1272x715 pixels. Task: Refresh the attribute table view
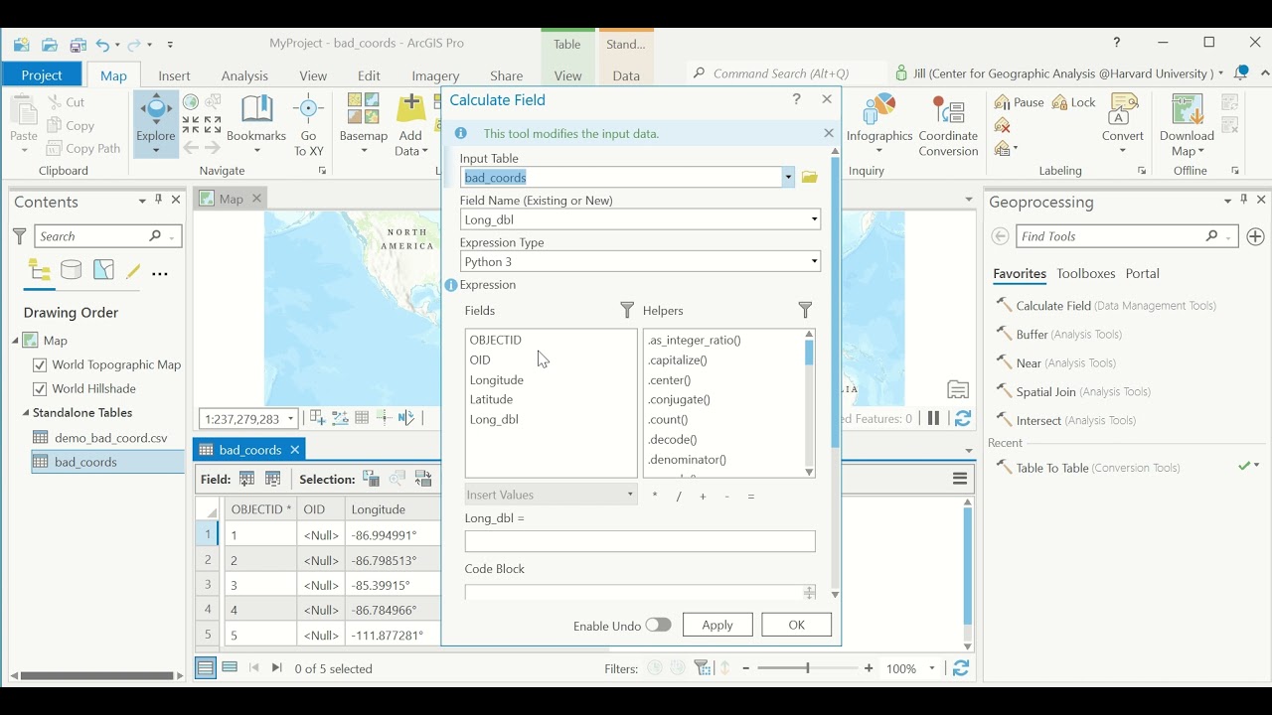(960, 668)
